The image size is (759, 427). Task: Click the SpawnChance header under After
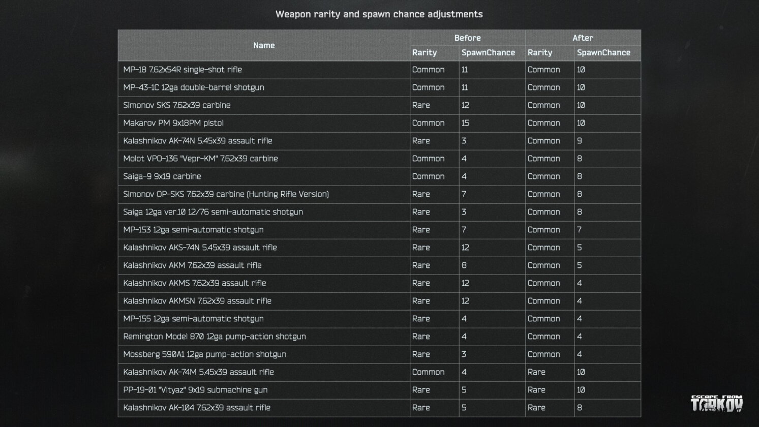pos(603,53)
